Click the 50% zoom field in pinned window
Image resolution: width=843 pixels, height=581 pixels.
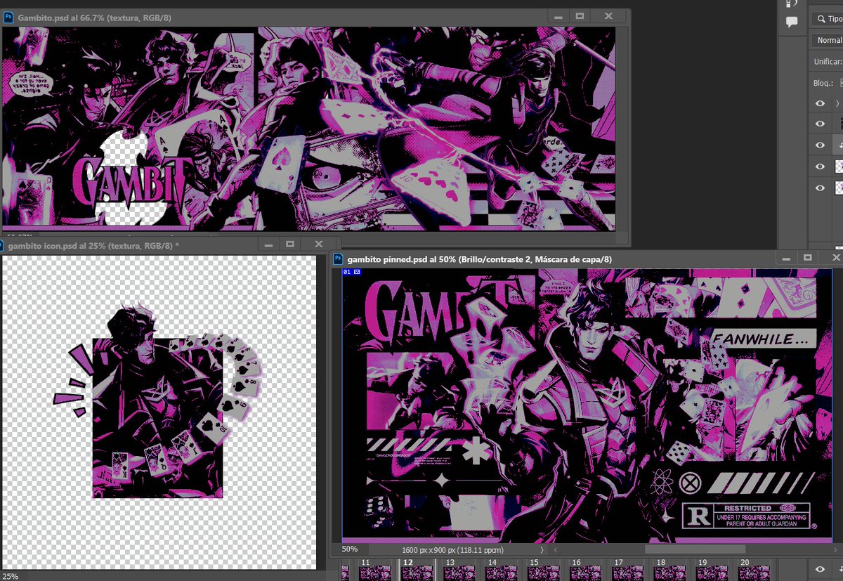coord(350,549)
